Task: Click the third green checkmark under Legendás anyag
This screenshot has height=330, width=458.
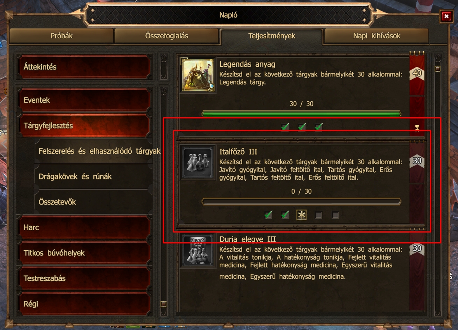Action: (x=319, y=127)
